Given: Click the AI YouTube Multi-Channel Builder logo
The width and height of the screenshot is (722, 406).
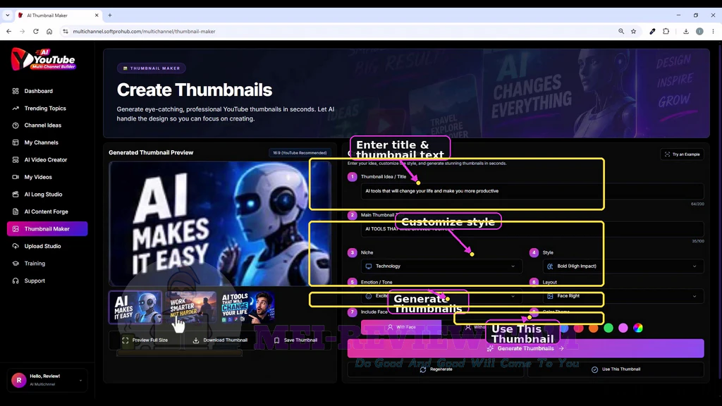Looking at the screenshot, I should pos(43,59).
